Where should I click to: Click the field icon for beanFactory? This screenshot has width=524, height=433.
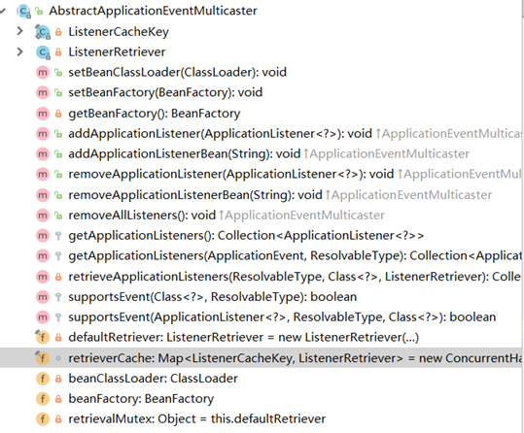43,399
